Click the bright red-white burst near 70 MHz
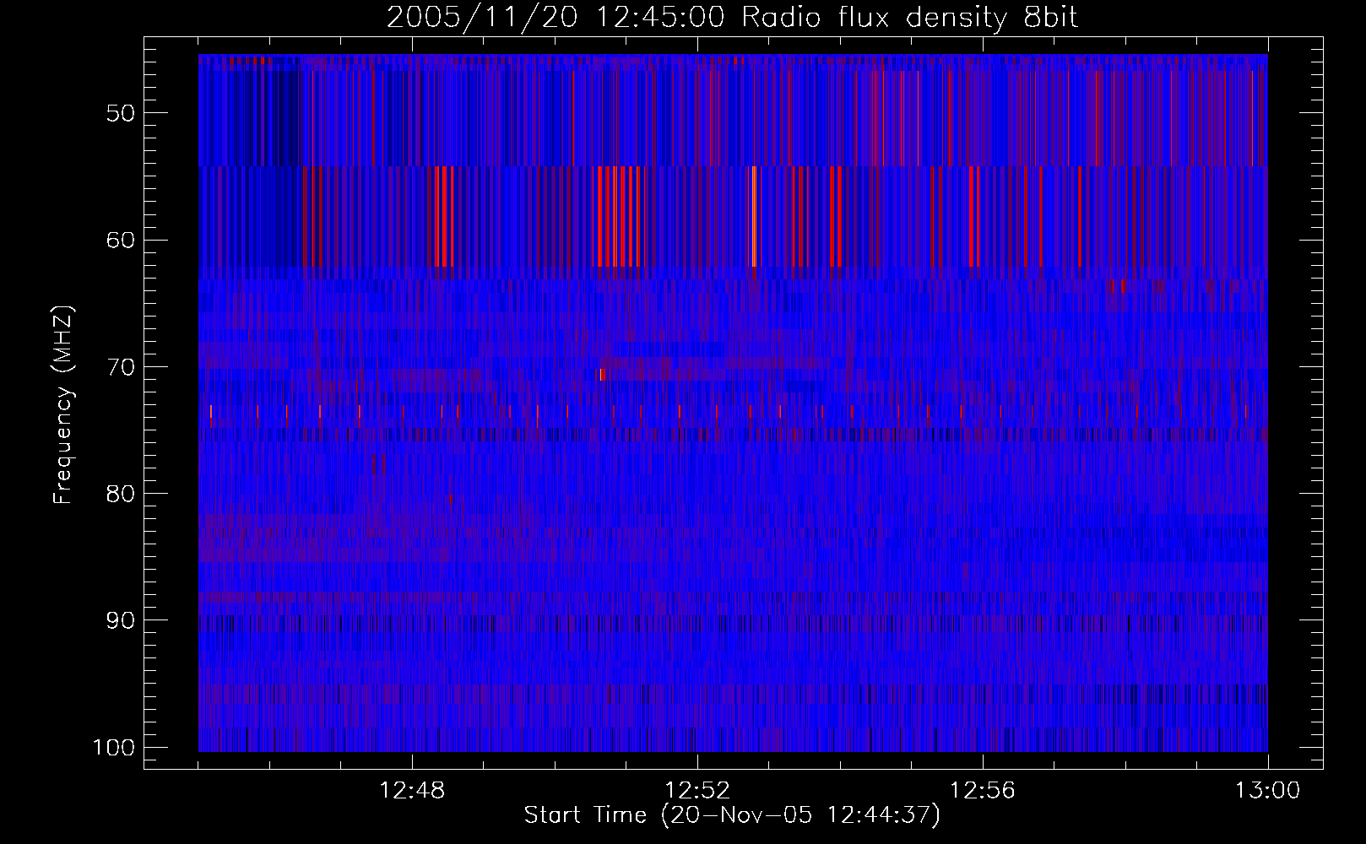Viewport: 1366px width, 844px height. (601, 375)
